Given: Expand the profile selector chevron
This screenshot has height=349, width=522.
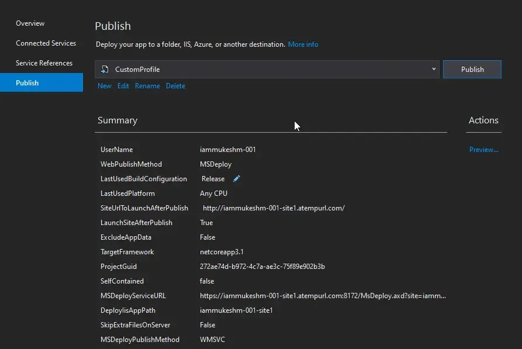Looking at the screenshot, I should 433,69.
